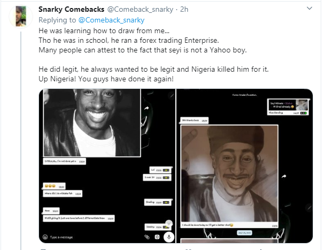The height and width of the screenshot is (250, 325).
Task: Click the forward arrow beside the pencil sketch
Action: (284, 176)
